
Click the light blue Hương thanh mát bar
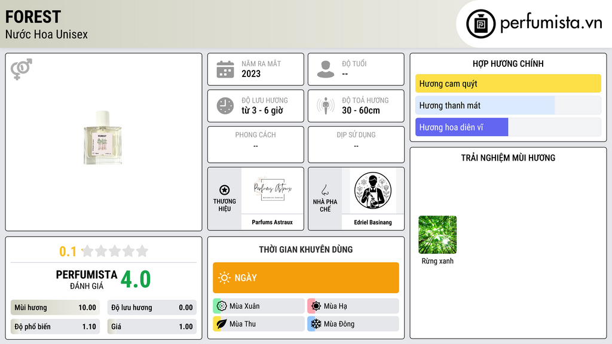click(485, 105)
